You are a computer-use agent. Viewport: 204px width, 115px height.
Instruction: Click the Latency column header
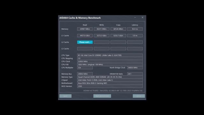(135, 25)
